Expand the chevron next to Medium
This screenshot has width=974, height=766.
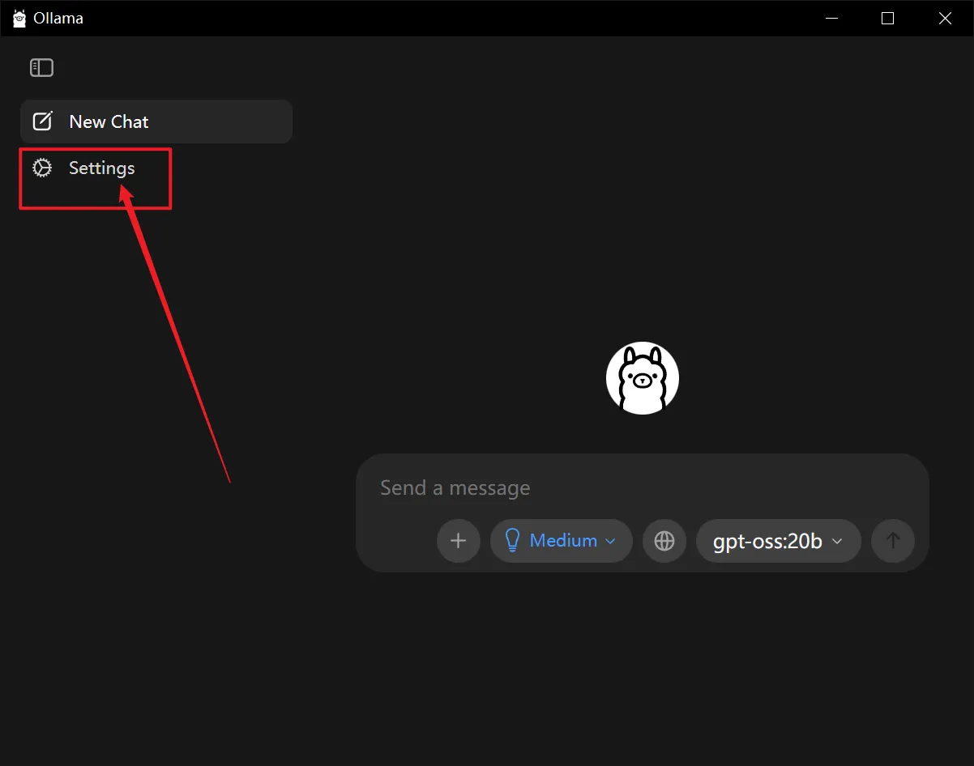(x=611, y=541)
